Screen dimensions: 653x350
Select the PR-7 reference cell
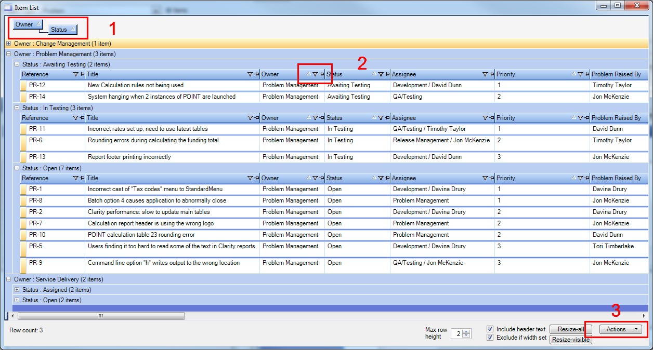coord(55,223)
